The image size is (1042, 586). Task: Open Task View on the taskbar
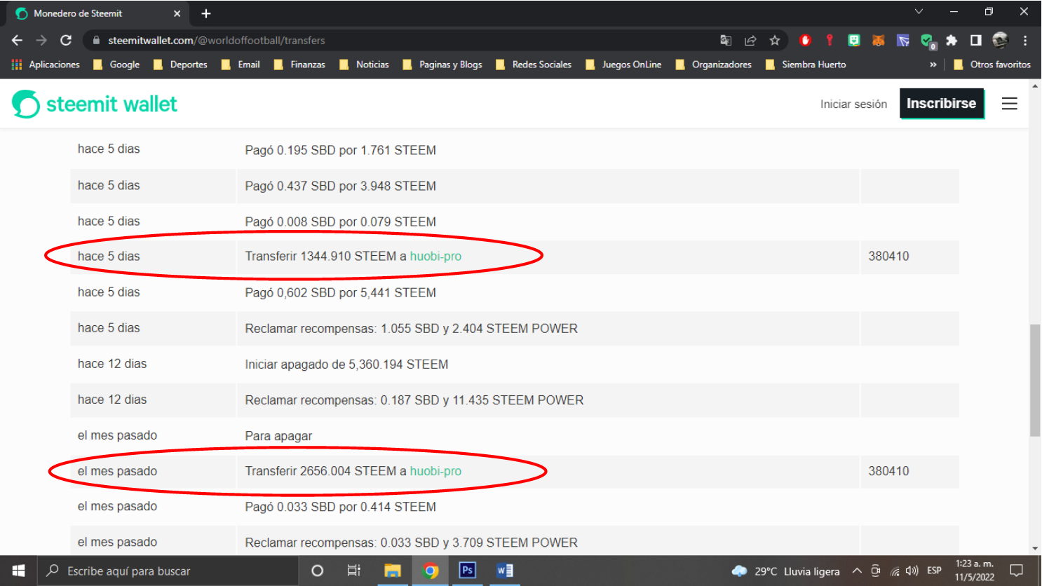[354, 571]
